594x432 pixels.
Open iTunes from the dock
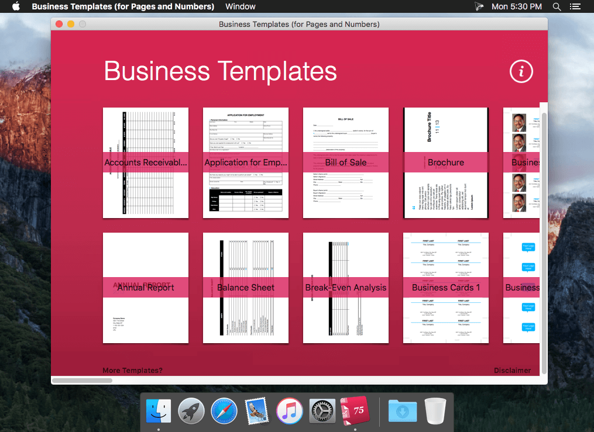tap(289, 411)
